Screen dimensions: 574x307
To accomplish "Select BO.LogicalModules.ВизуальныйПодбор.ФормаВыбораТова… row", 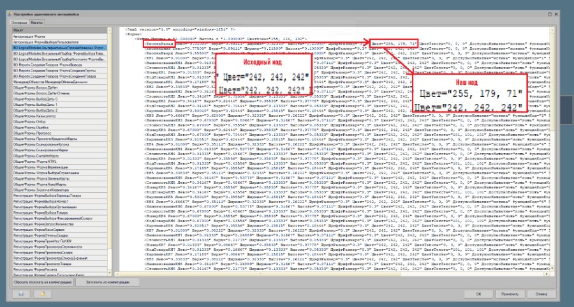I will [60, 54].
